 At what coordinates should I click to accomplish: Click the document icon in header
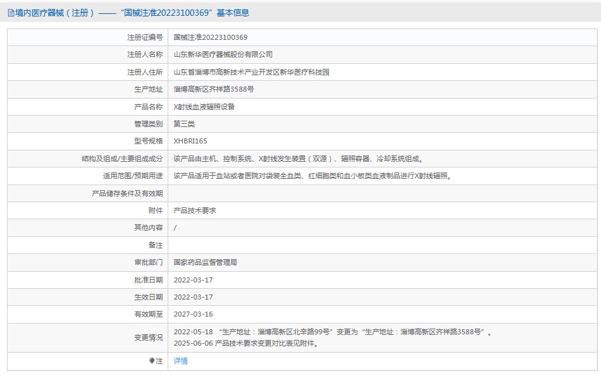(x=11, y=13)
